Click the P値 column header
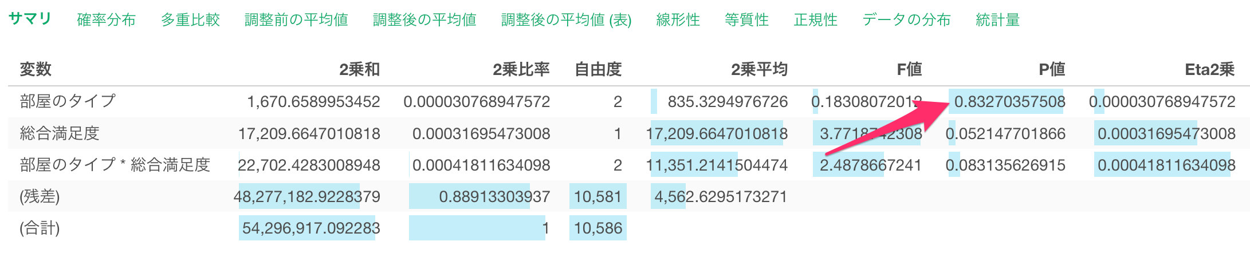This screenshot has height=253, width=1250. [x=1051, y=70]
